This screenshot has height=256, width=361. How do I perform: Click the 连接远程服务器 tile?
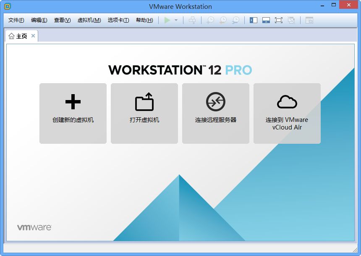point(216,113)
